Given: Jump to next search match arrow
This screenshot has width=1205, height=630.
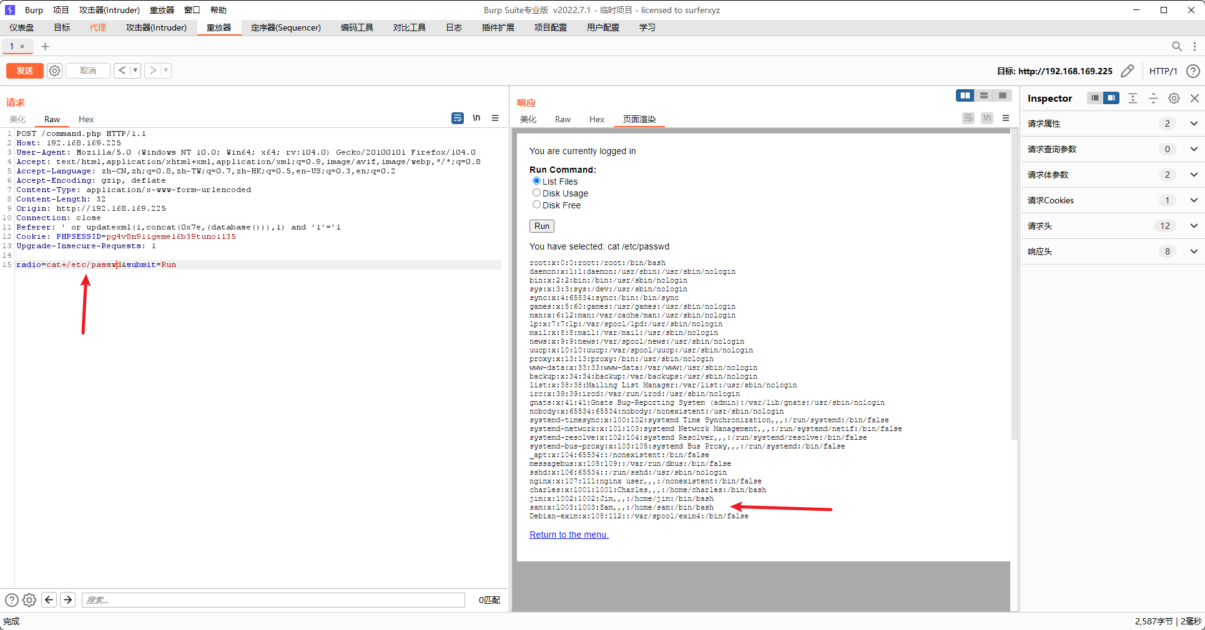Looking at the screenshot, I should pyautogui.click(x=68, y=600).
